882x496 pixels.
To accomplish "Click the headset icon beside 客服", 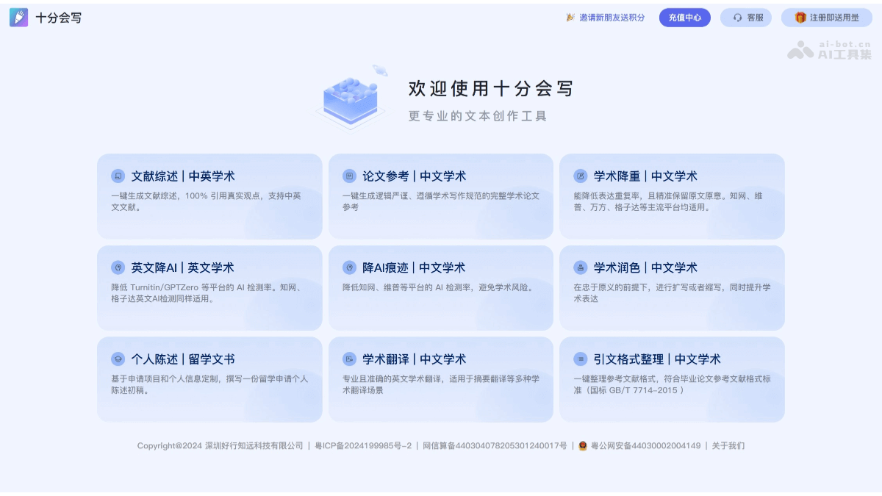I will 737,17.
